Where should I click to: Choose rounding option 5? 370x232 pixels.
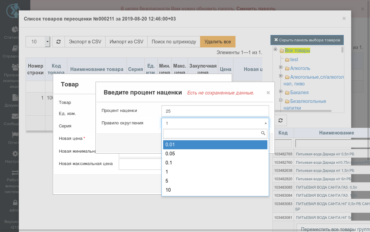(x=215, y=181)
